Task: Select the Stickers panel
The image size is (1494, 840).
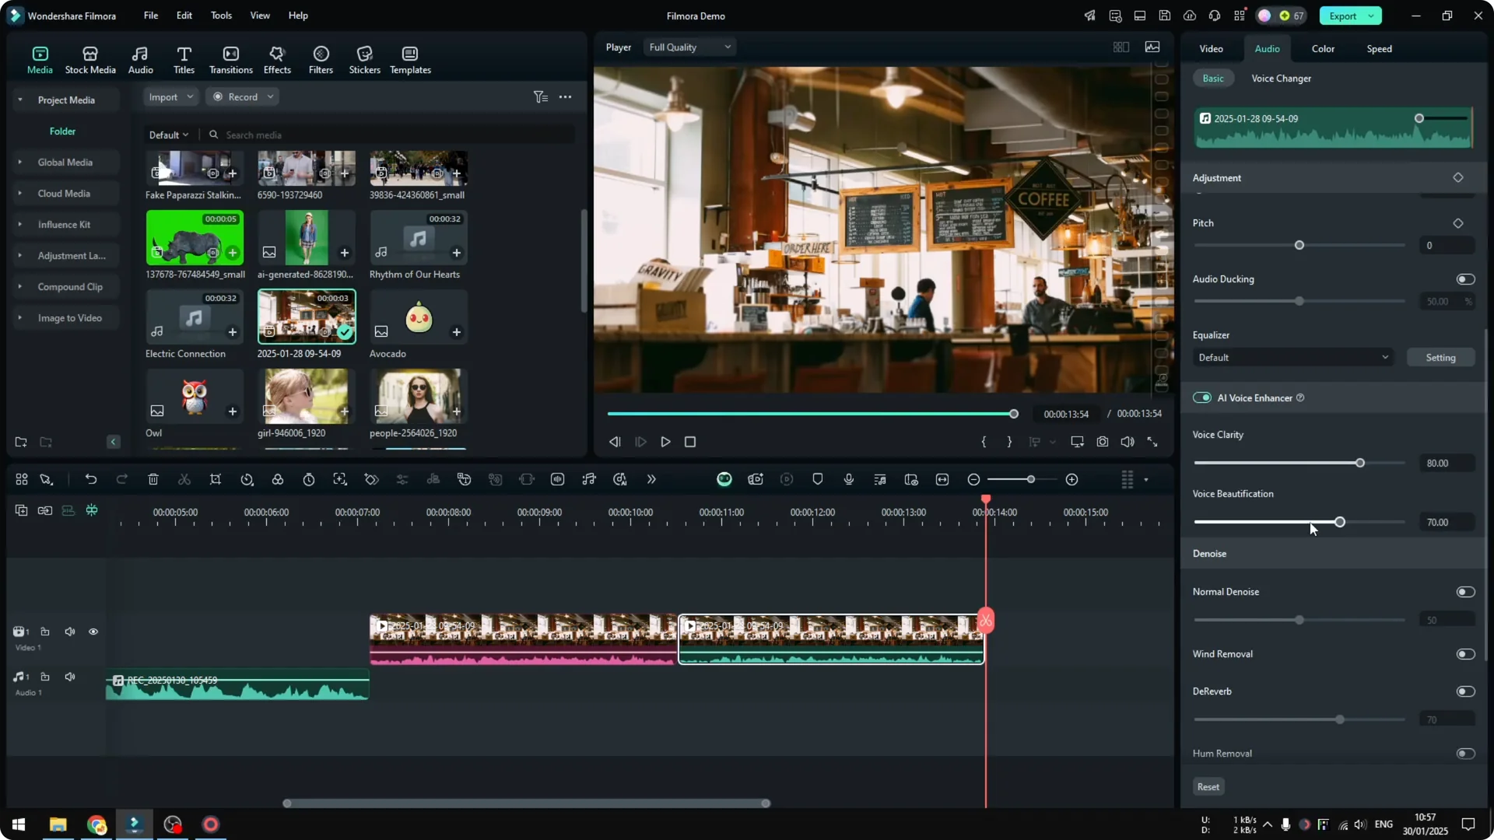Action: pos(364,59)
